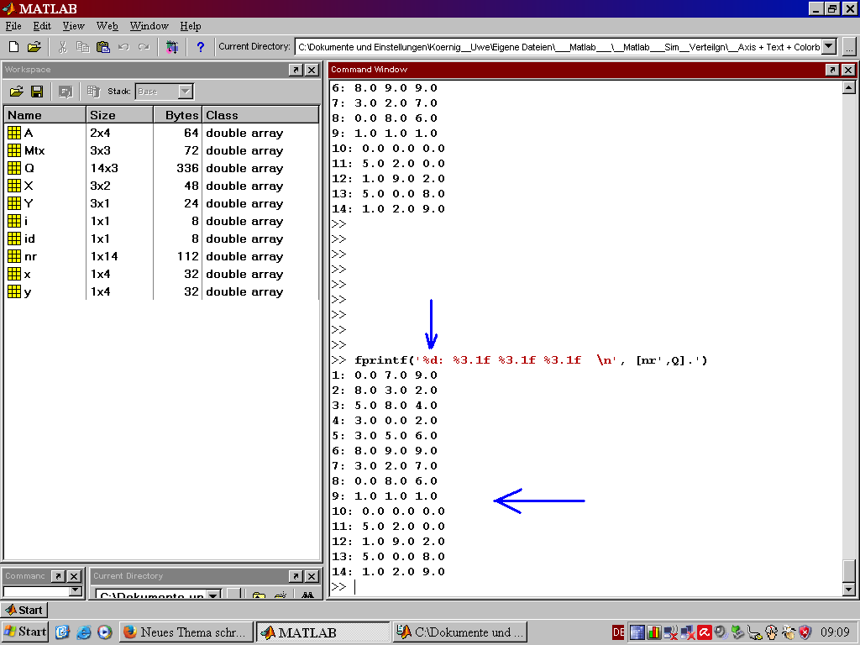Launch Simulink from the toolbar icon
Image resolution: width=860 pixels, height=645 pixels.
click(x=172, y=47)
